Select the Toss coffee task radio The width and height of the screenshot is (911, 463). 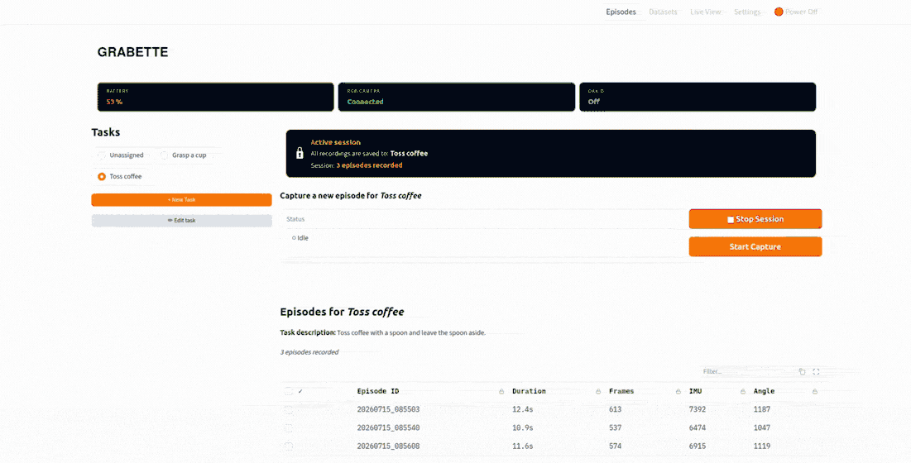[102, 176]
